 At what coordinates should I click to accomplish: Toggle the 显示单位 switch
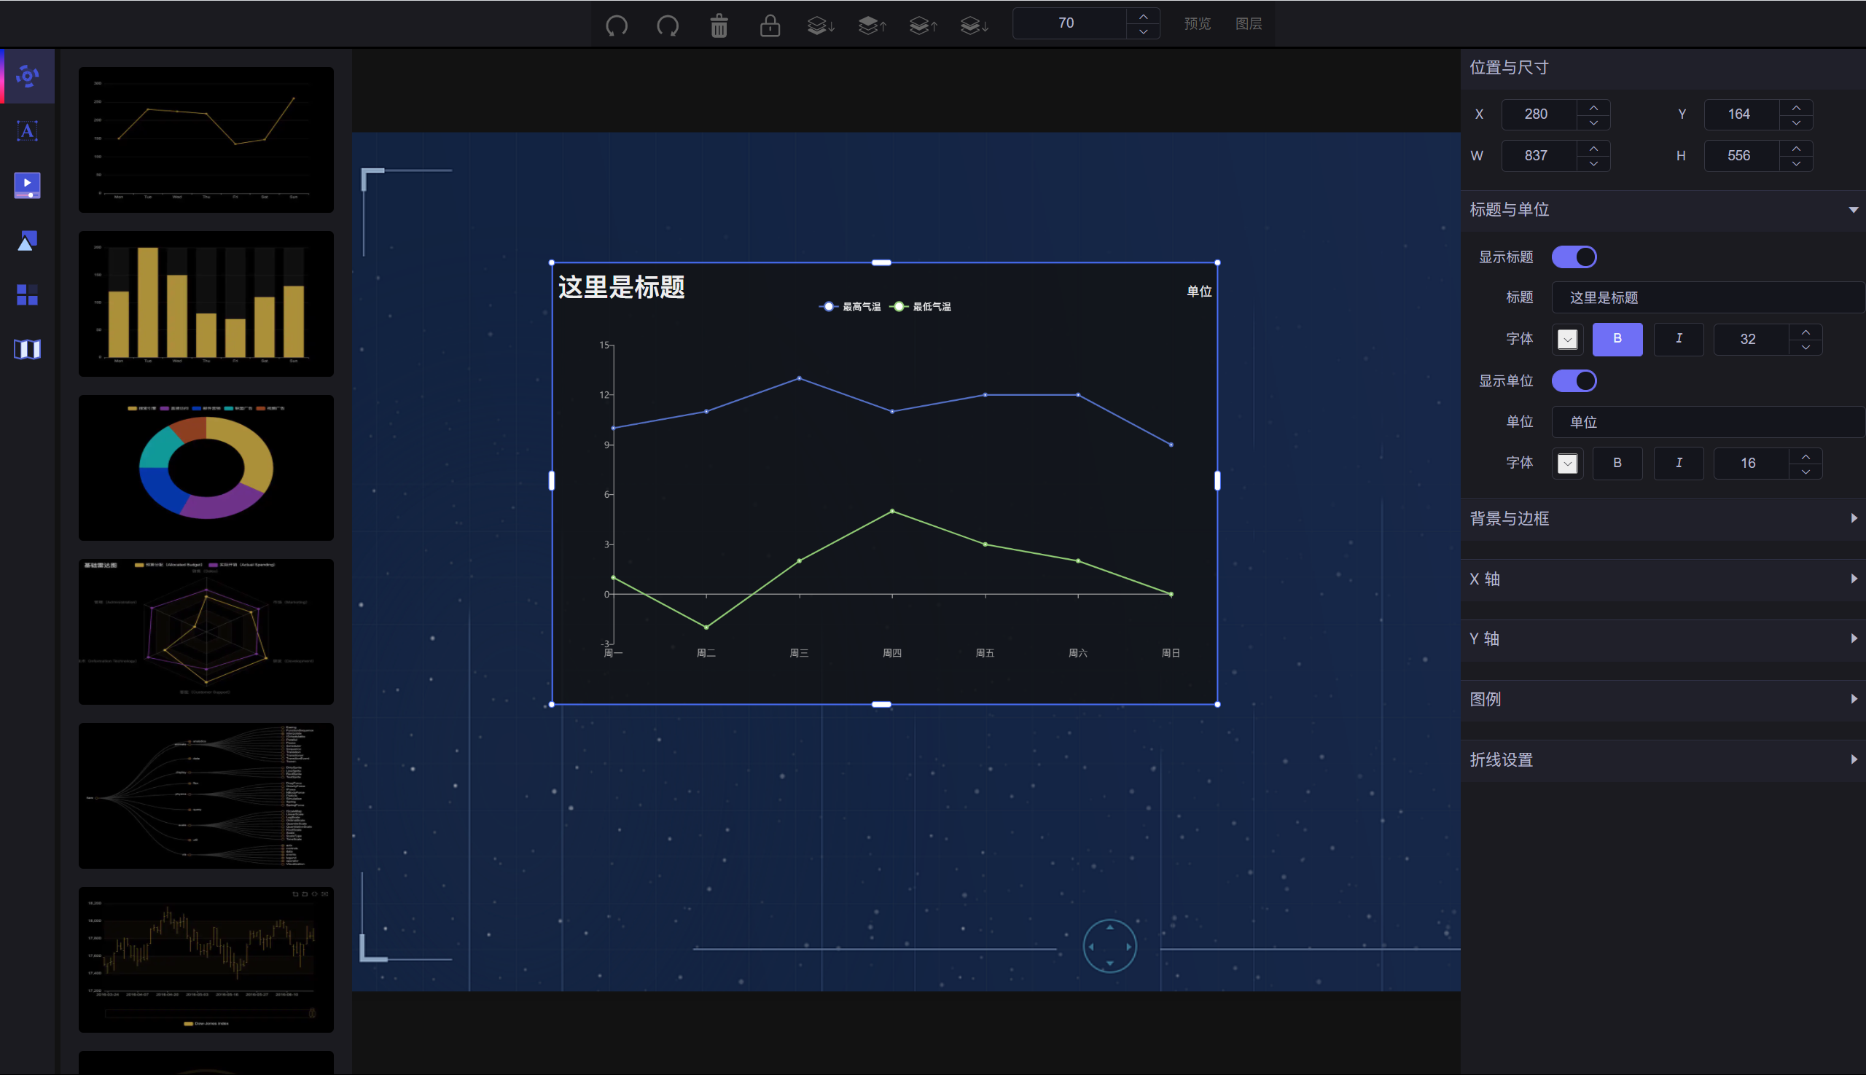[1574, 381]
